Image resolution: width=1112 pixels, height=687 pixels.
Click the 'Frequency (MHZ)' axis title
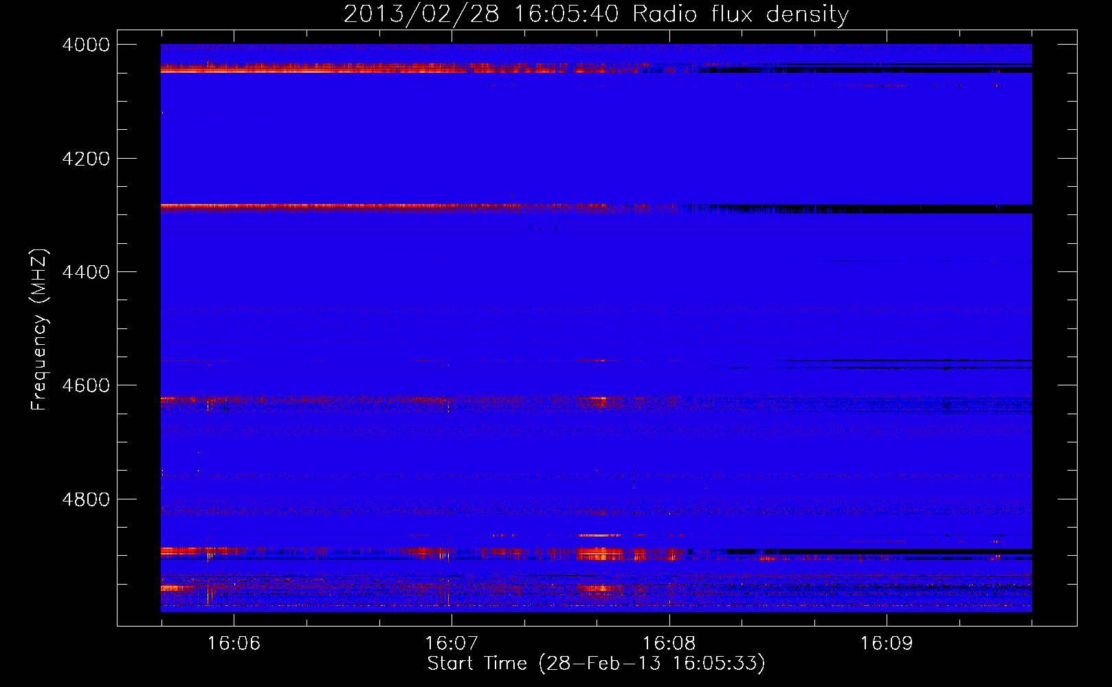pyautogui.click(x=40, y=329)
